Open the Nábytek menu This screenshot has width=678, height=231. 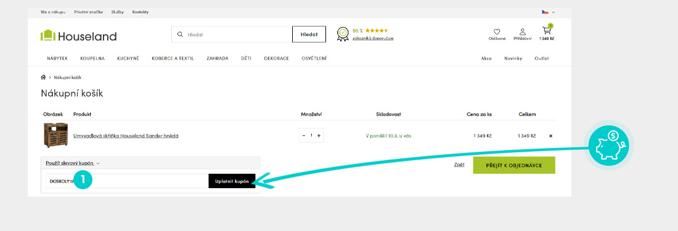[x=57, y=58]
